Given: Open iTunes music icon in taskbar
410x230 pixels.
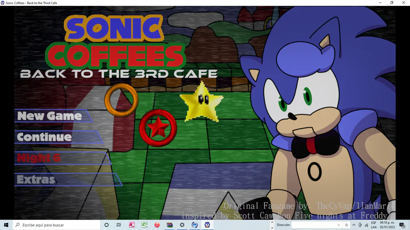Looking at the screenshot, I should point(157,225).
